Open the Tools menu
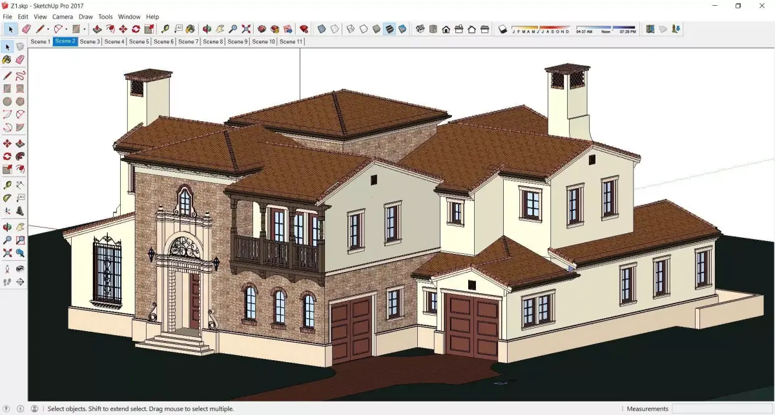This screenshot has width=775, height=415. point(105,17)
